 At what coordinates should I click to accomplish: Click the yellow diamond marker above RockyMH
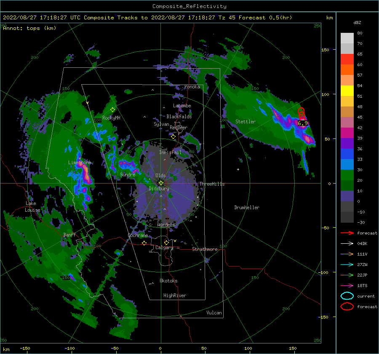click(x=112, y=110)
